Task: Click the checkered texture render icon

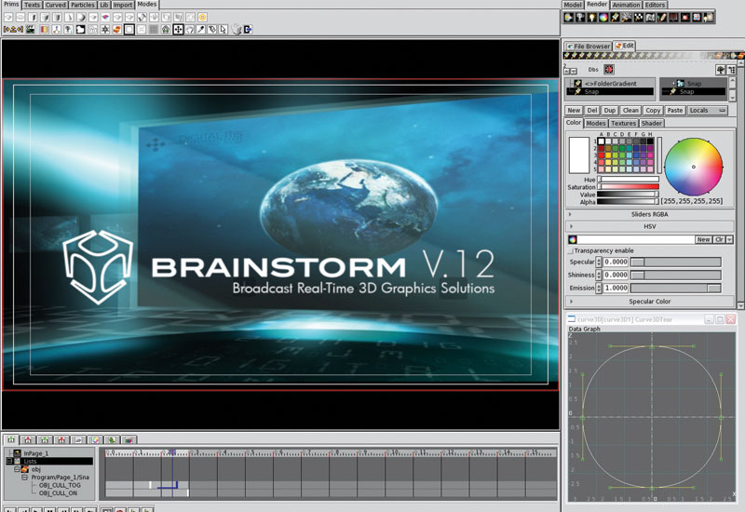Action: pyautogui.click(x=639, y=18)
